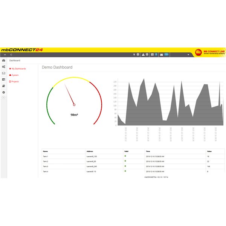Open the top bar mail notifications icon
This screenshot has height=226, width=226.
click(161, 55)
